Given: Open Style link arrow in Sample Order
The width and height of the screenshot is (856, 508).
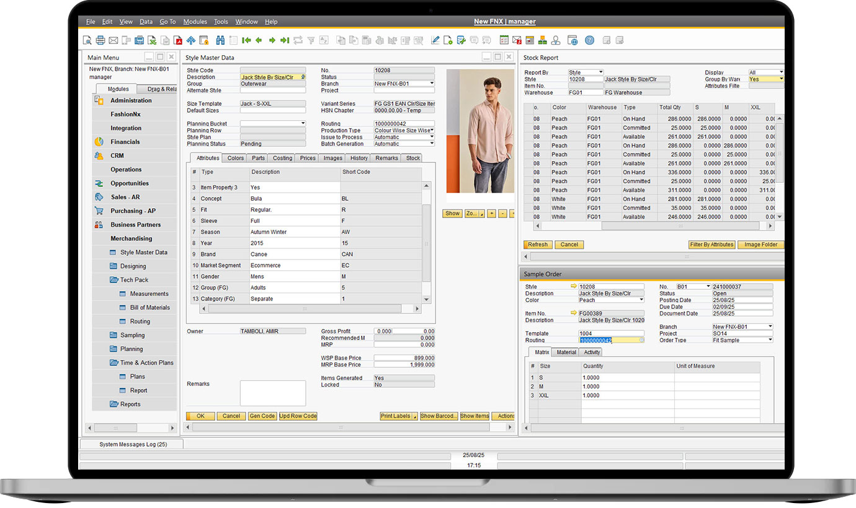Looking at the screenshot, I should click(x=574, y=287).
